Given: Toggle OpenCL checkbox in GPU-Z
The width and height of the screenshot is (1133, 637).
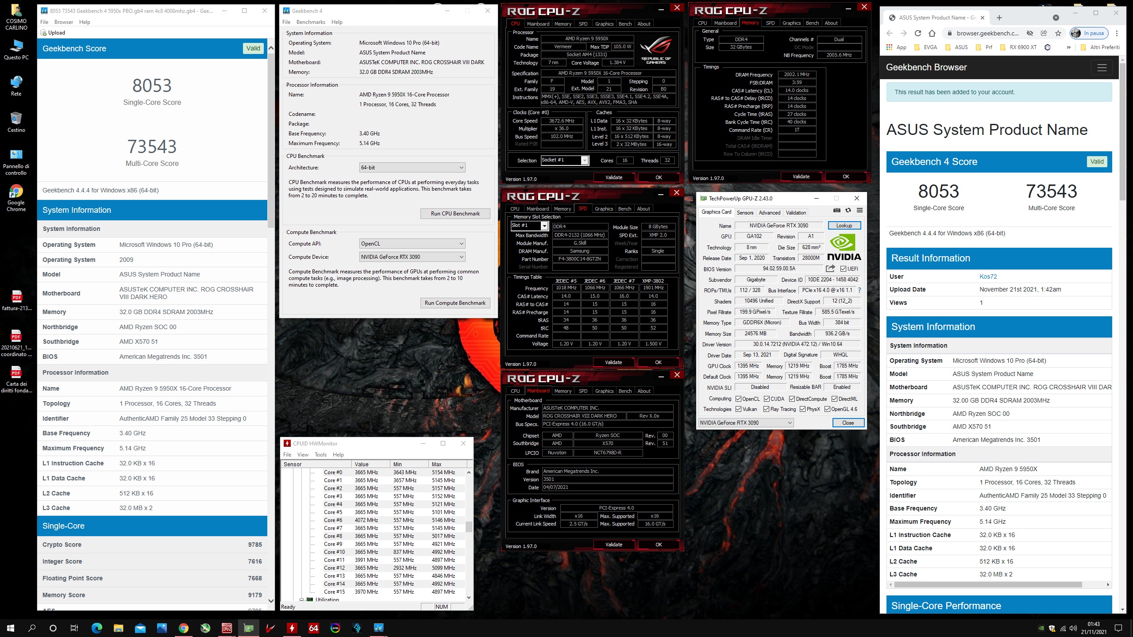Looking at the screenshot, I should tap(738, 399).
